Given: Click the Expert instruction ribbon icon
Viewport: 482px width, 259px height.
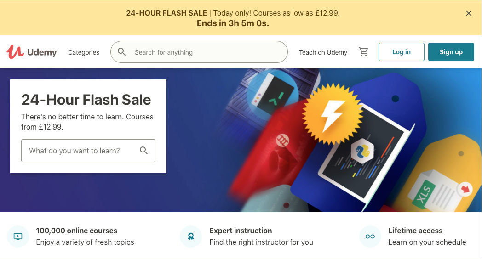Looking at the screenshot, I should click(191, 236).
